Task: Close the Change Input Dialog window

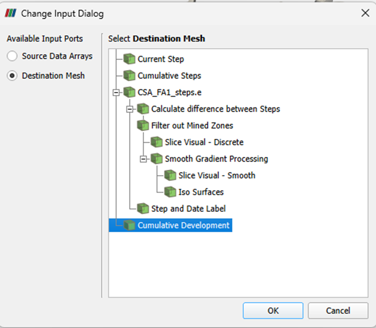Action: [x=365, y=13]
